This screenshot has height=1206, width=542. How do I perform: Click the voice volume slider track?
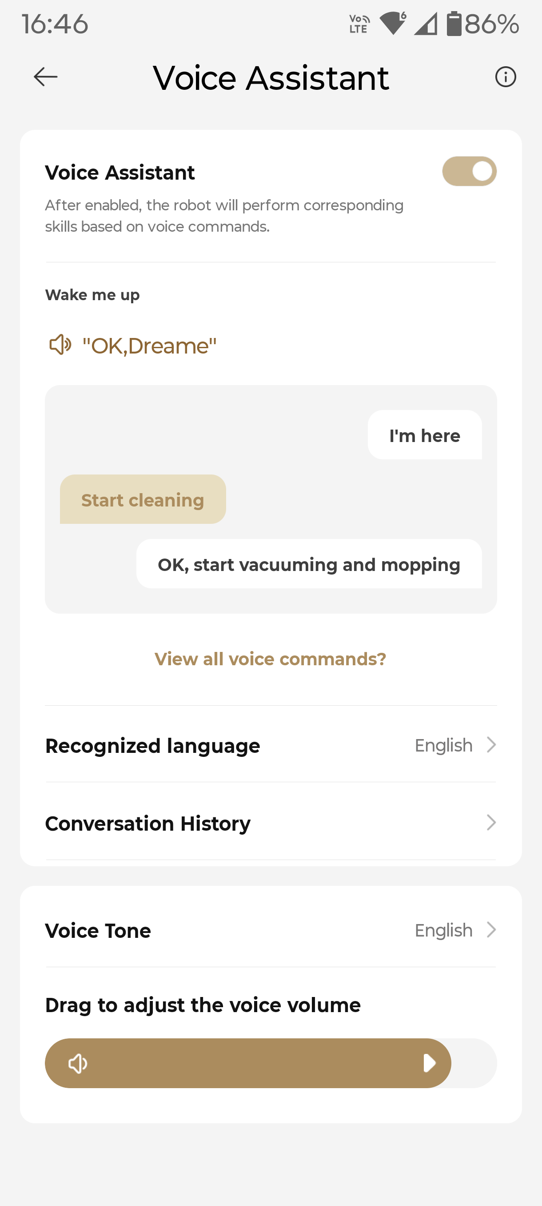coord(270,1063)
